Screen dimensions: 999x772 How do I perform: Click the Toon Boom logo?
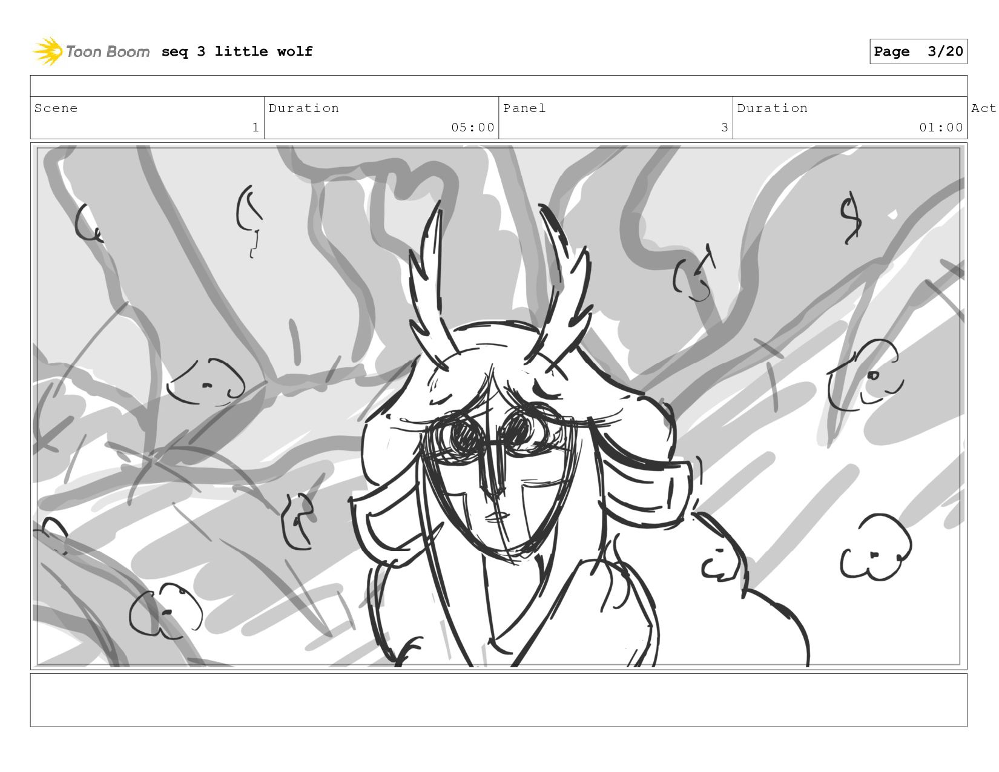pos(91,51)
